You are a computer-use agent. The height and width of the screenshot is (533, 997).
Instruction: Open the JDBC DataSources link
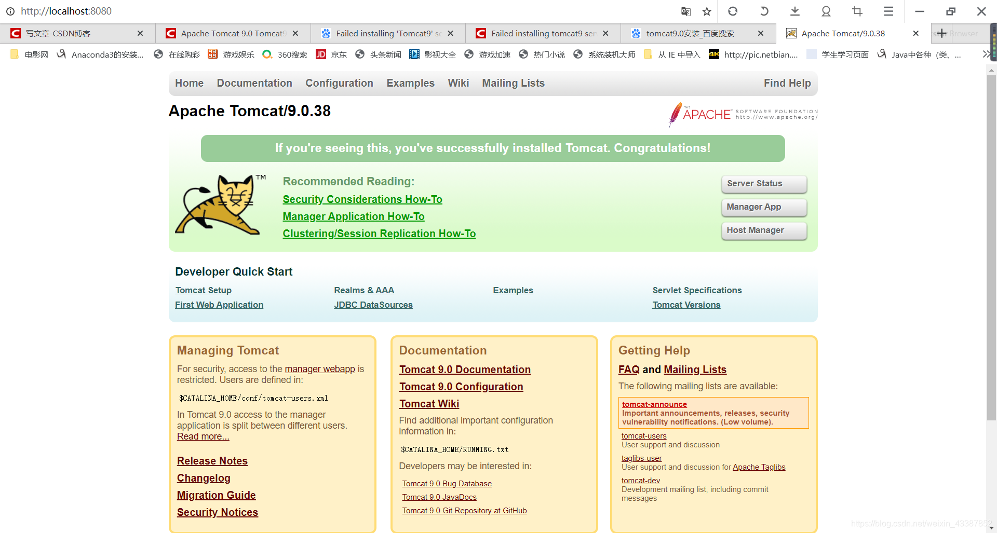(x=373, y=305)
